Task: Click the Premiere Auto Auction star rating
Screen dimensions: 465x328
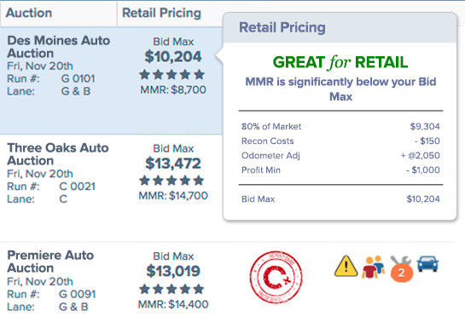Action: point(171,289)
